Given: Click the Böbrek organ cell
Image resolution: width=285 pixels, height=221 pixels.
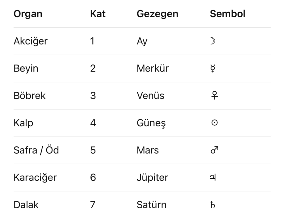Looking at the screenshot, I should [29, 96].
